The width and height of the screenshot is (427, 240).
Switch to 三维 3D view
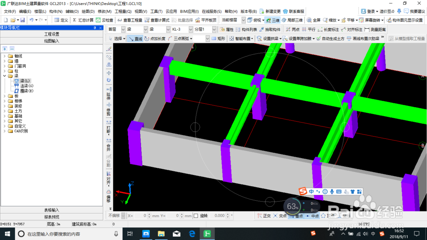pyautogui.click(x=273, y=20)
